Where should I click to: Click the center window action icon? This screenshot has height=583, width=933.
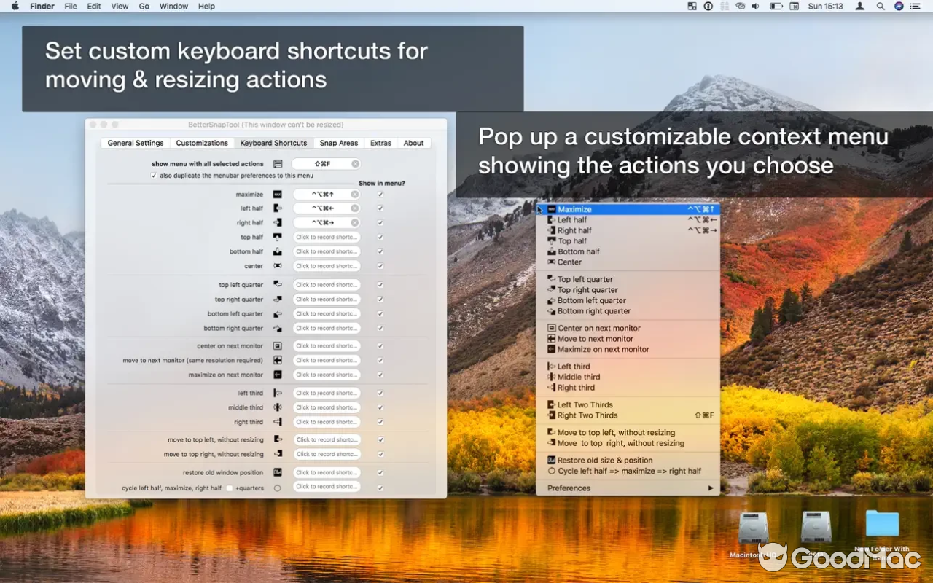click(278, 265)
